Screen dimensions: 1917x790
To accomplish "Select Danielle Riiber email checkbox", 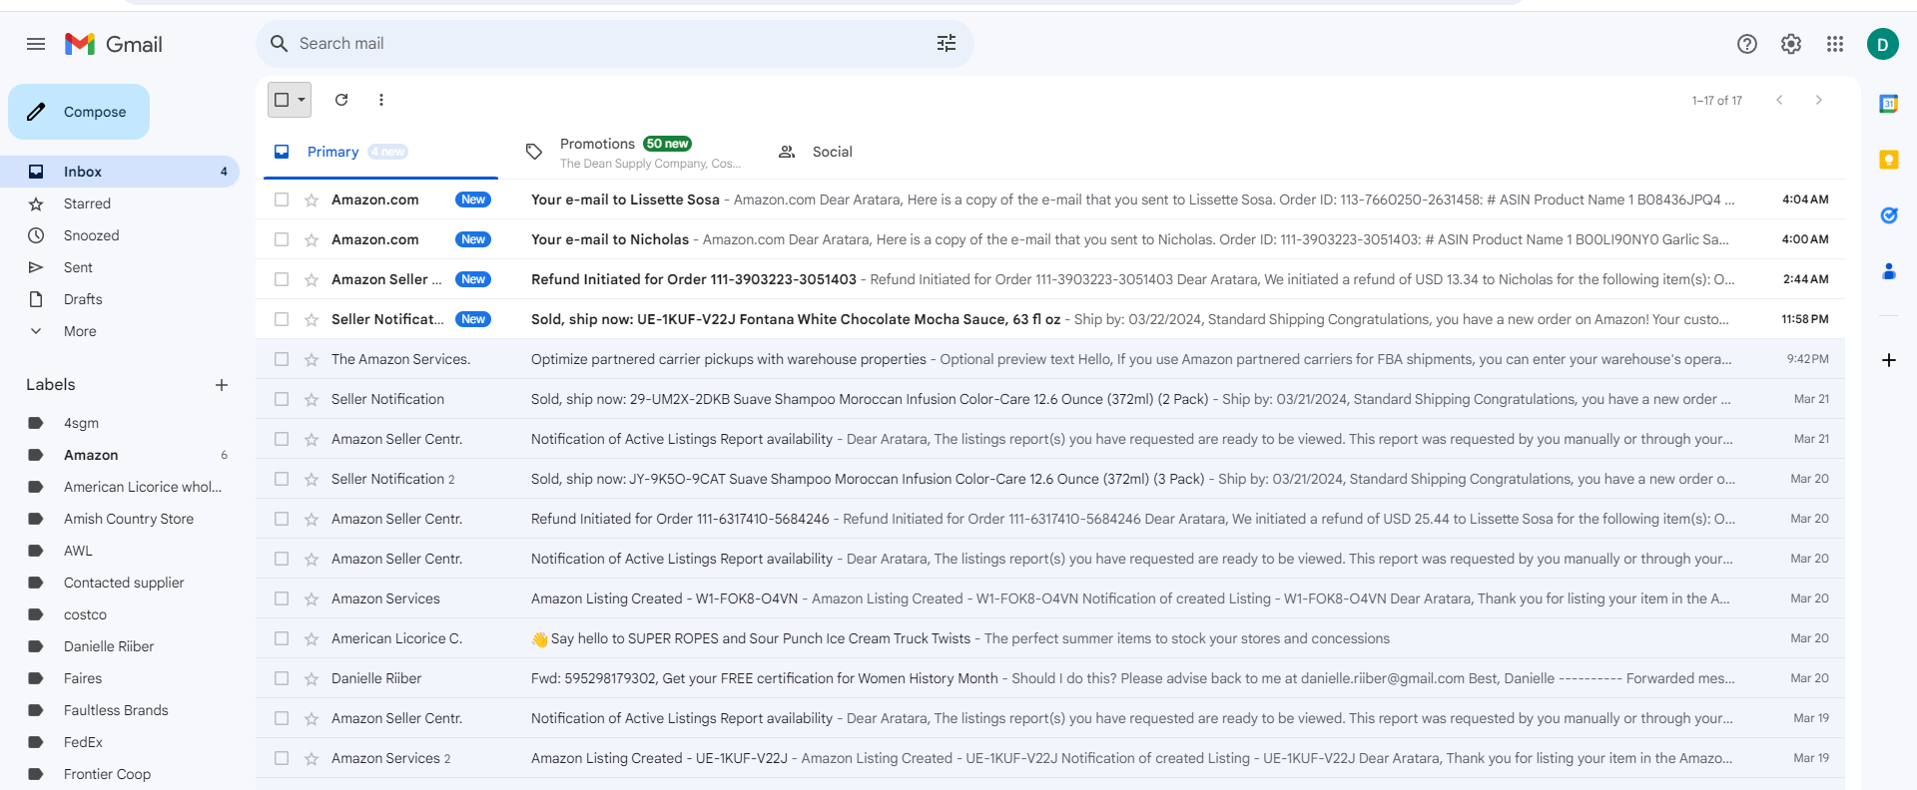I will (282, 678).
